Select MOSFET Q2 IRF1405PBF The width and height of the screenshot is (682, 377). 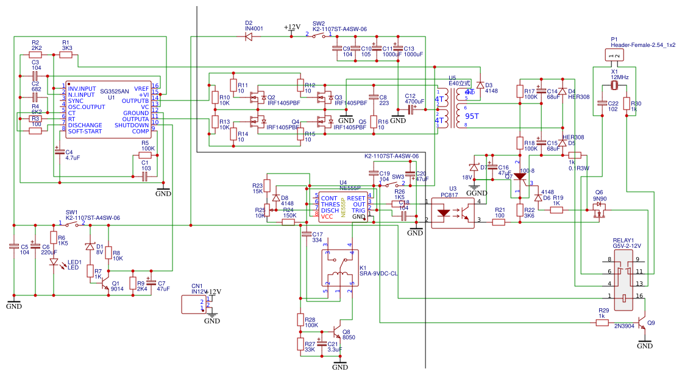pos(257,98)
